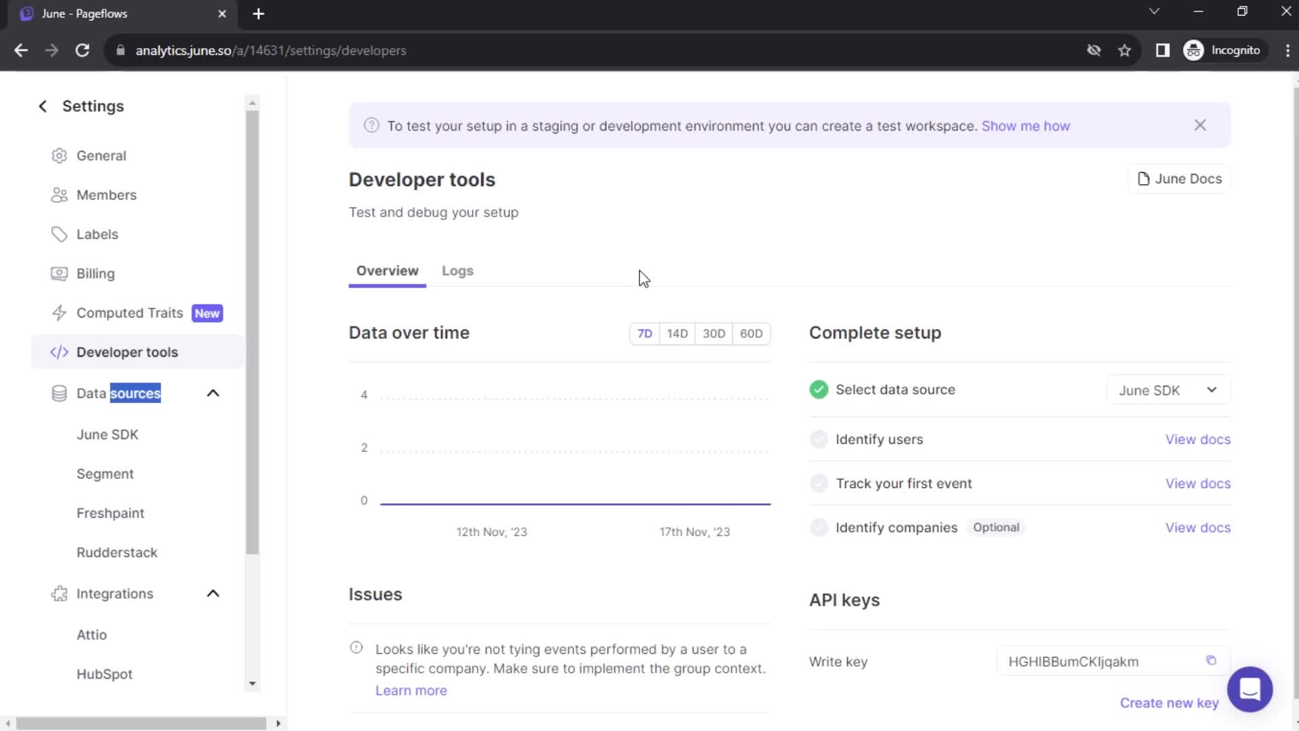The image size is (1299, 731).
Task: Toggle the Data sources expander collapse
Action: click(213, 393)
